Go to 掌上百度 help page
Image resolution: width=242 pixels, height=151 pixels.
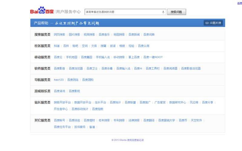click(x=134, y=57)
